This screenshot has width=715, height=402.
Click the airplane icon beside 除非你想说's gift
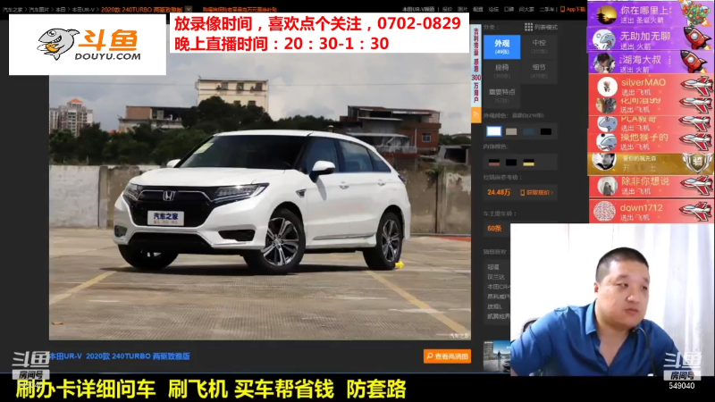696,186
